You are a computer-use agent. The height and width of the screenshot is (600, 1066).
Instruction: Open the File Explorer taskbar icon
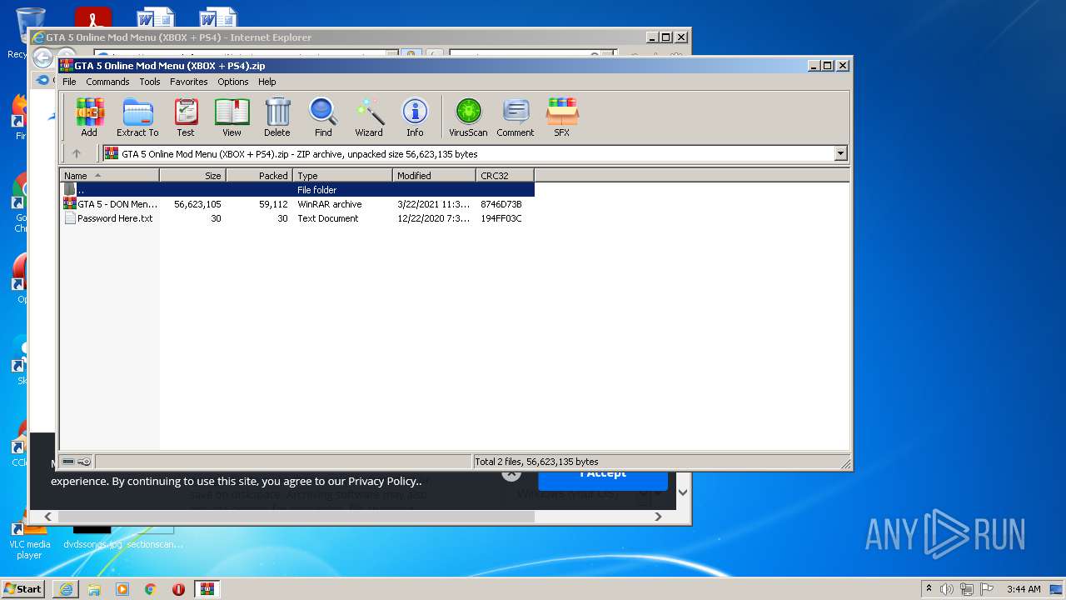click(x=94, y=589)
